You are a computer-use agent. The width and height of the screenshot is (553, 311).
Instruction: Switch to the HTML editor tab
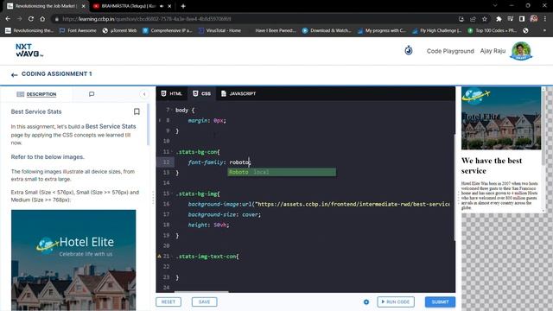pos(172,93)
